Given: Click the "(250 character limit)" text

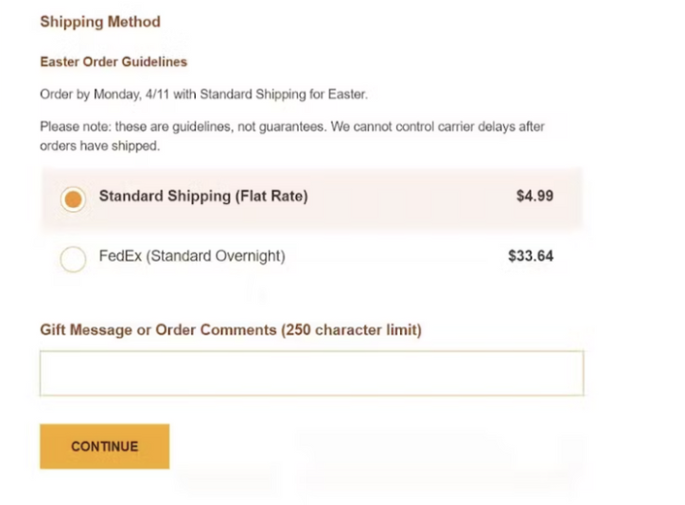Looking at the screenshot, I should [351, 330].
